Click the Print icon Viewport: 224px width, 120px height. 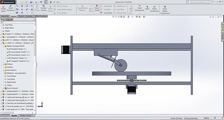(x=36, y=2)
